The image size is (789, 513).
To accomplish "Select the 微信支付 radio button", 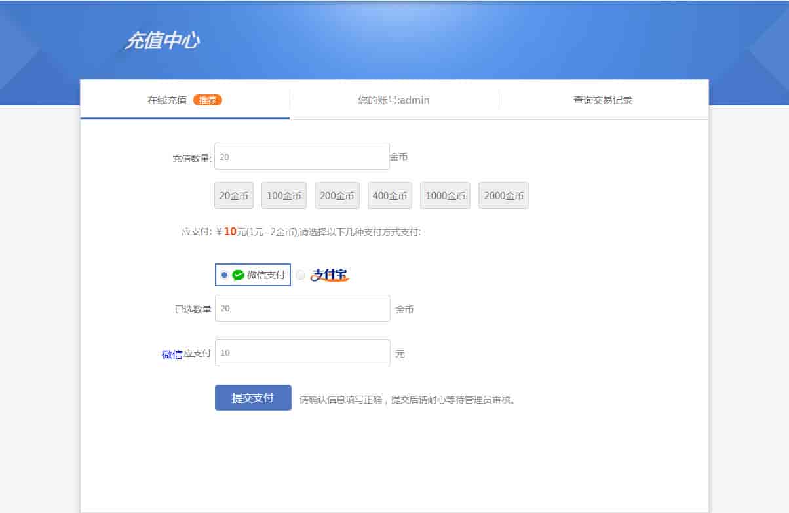I will pos(224,275).
